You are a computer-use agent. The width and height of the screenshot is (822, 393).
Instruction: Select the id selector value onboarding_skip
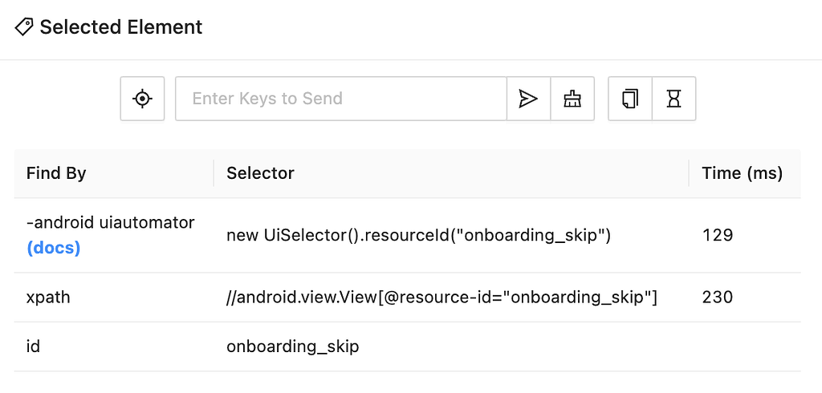tap(293, 346)
